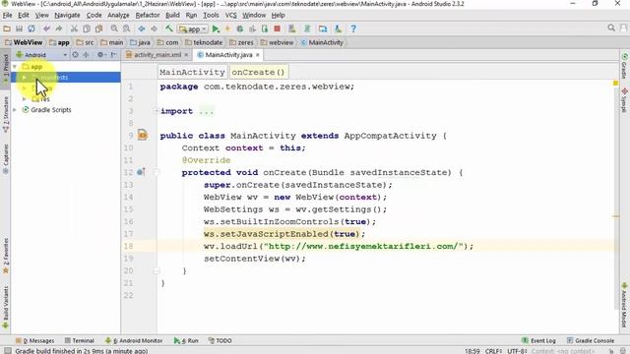Click the Find magnifier icon
Image resolution: width=630 pixels, height=354 pixels.
114,29
